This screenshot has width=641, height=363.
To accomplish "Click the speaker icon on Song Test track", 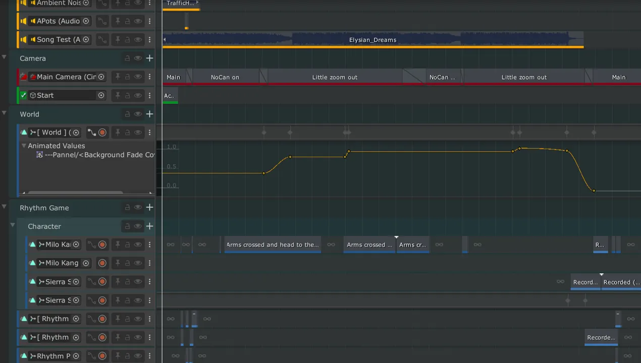I will tap(24, 39).
